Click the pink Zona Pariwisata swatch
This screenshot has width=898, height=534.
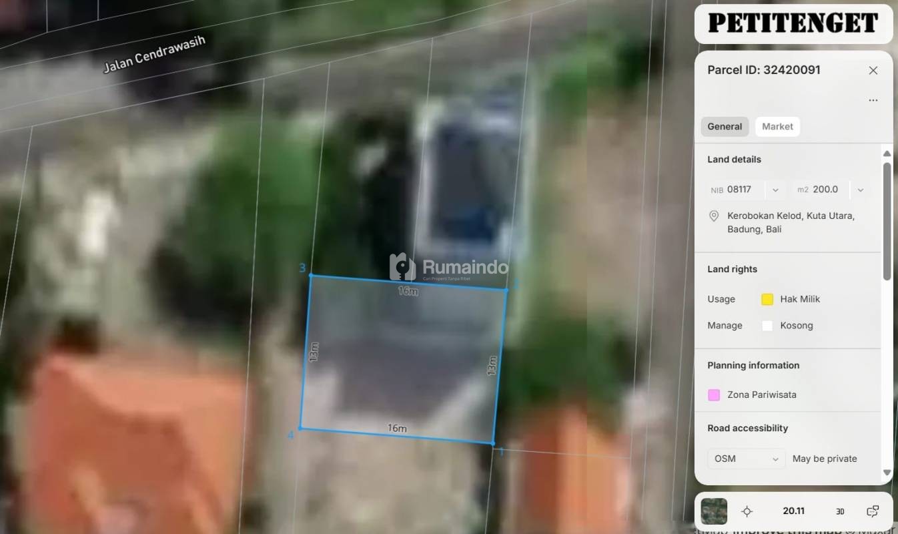[x=714, y=394]
